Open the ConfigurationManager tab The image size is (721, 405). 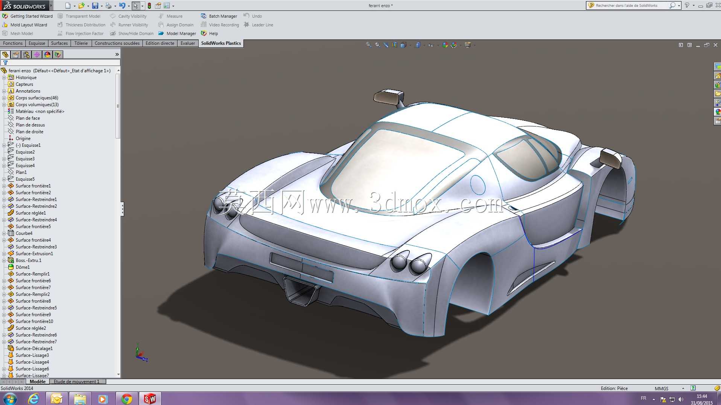point(26,55)
